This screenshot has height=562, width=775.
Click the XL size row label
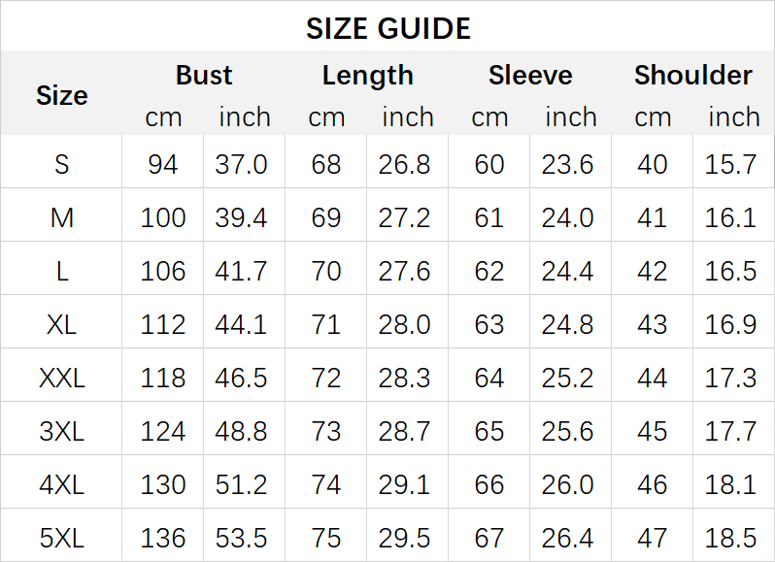pyautogui.click(x=61, y=324)
